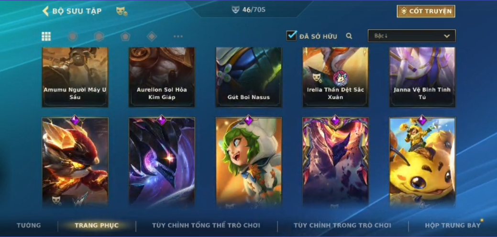Select the pentagon rarity filter icon

click(125, 36)
